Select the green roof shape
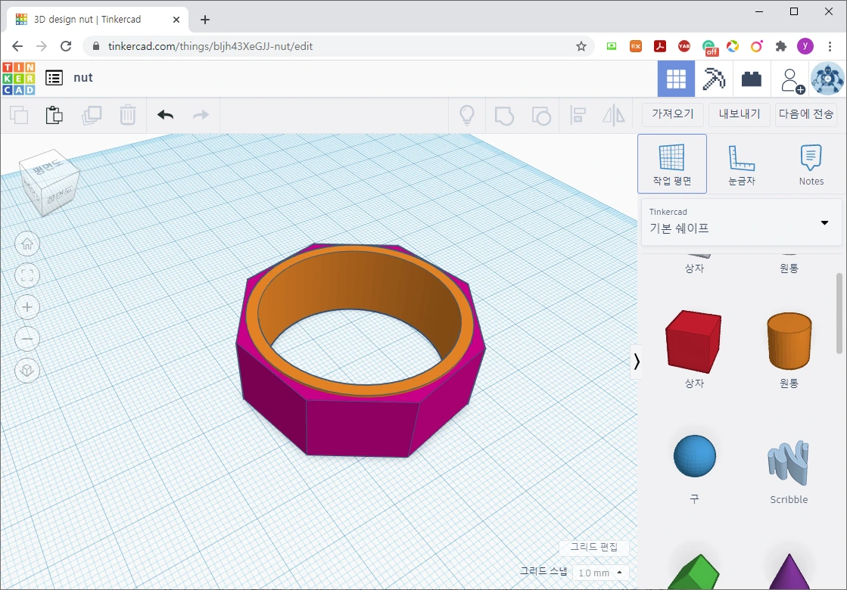 (694, 572)
